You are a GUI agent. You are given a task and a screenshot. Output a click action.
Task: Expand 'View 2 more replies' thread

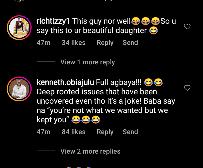point(90,151)
